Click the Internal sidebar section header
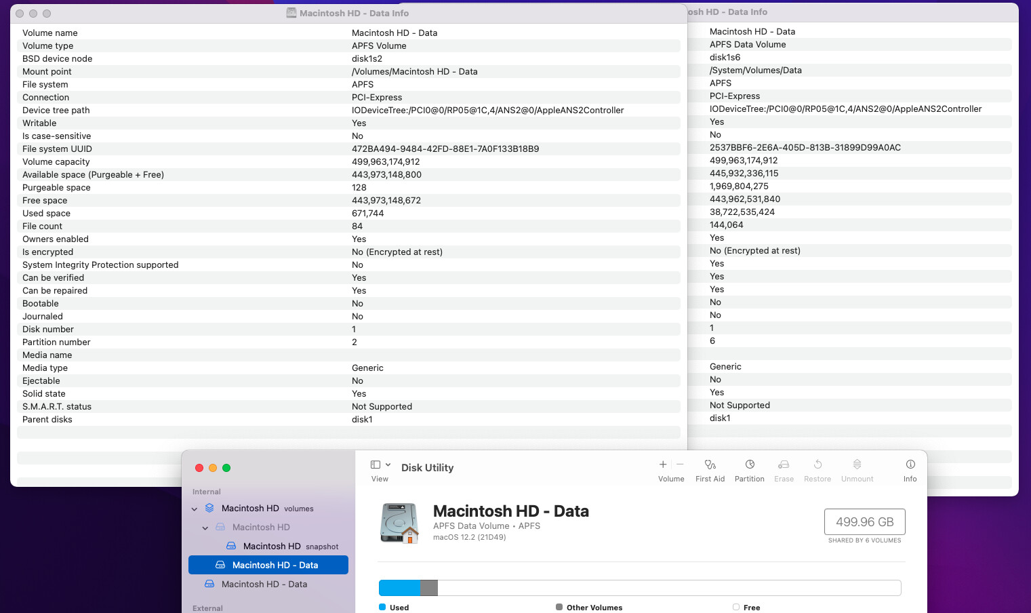 pos(207,492)
